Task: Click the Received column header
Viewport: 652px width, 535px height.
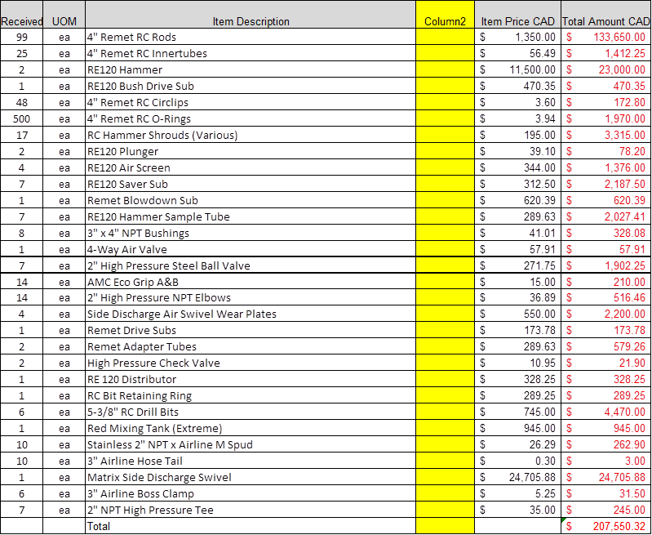Action: (21, 15)
